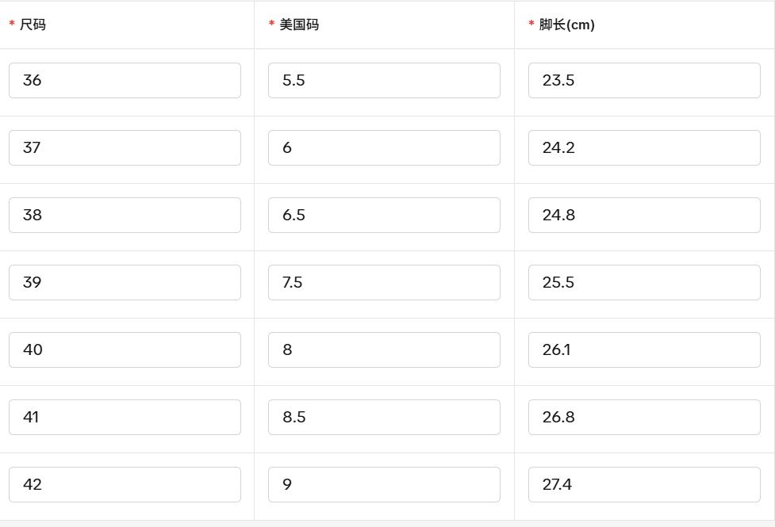Click the US size field showing 7.5
This screenshot has height=527, width=775.
coord(384,282)
